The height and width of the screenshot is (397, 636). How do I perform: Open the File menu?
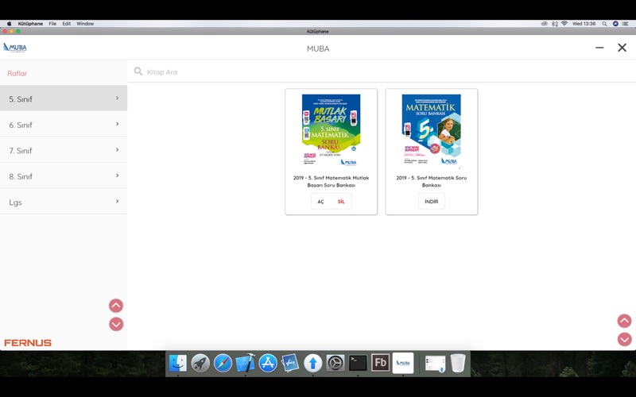[52, 24]
